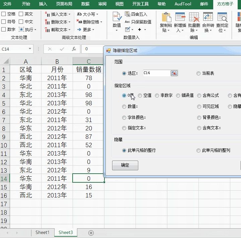Expand the 批量删除 dropdown arrow

[196, 31]
